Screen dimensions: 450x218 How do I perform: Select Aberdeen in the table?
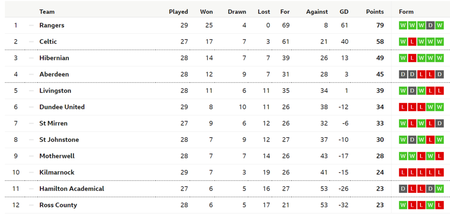54,74
